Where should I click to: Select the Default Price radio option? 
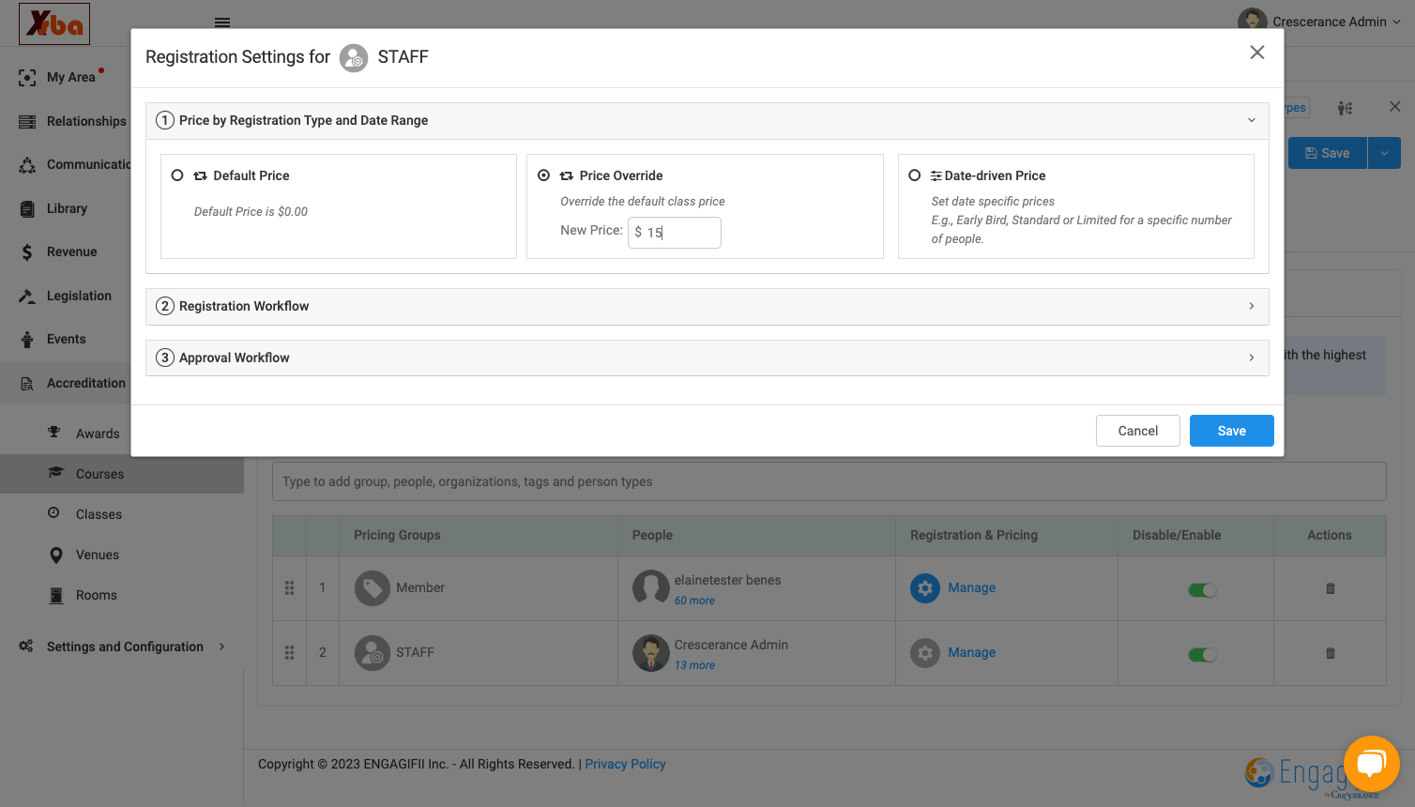pyautogui.click(x=177, y=175)
